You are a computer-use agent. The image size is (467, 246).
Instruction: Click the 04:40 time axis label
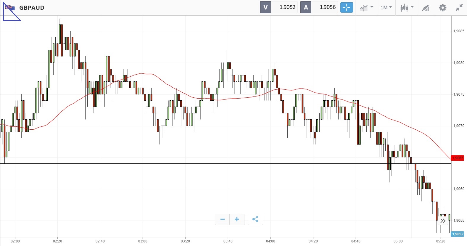tap(356, 241)
